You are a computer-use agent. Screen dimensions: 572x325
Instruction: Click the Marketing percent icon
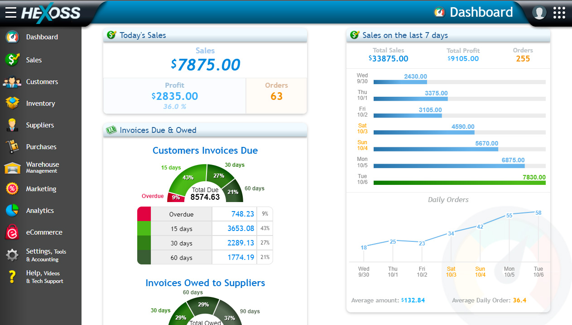(12, 189)
